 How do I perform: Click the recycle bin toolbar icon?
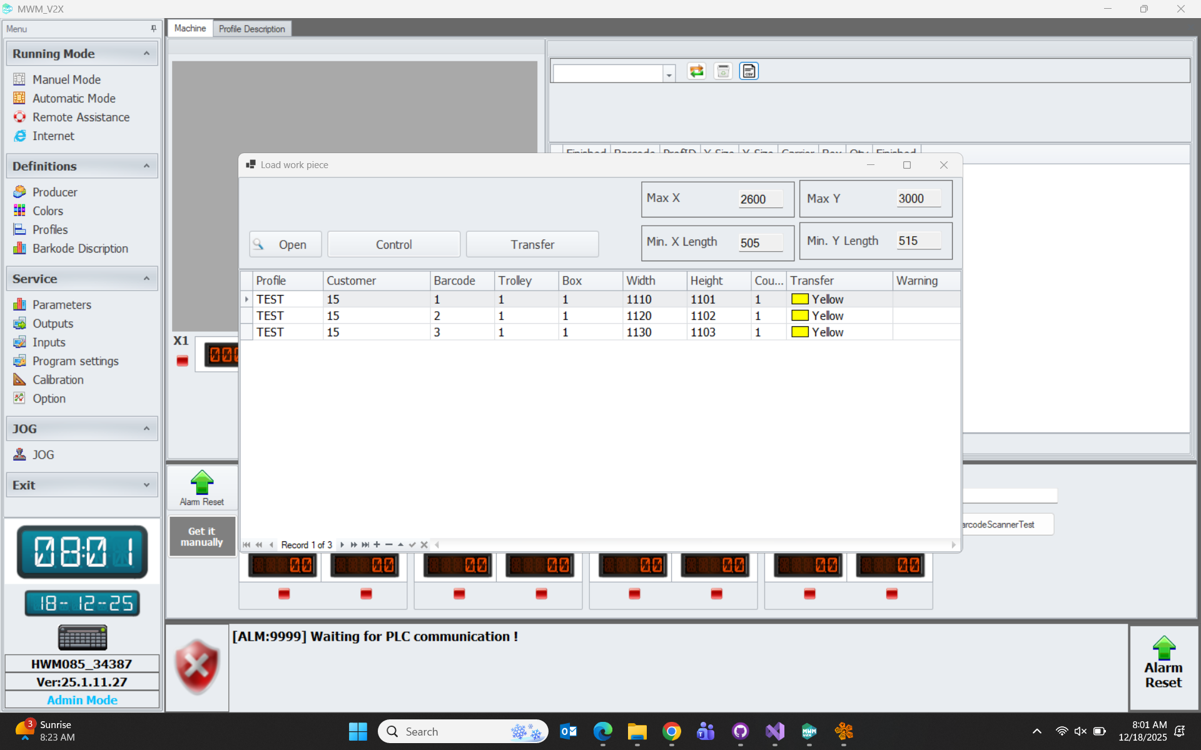723,71
